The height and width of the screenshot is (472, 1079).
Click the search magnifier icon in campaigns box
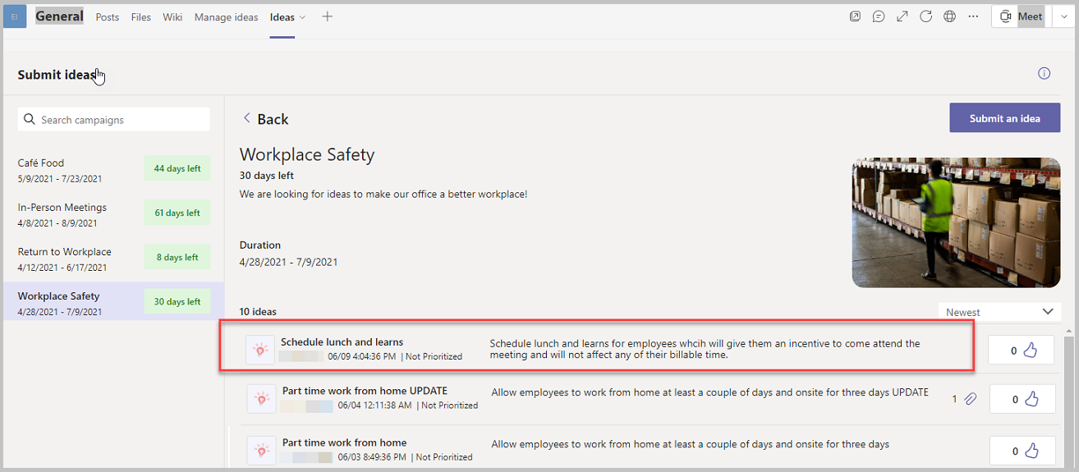pos(30,120)
